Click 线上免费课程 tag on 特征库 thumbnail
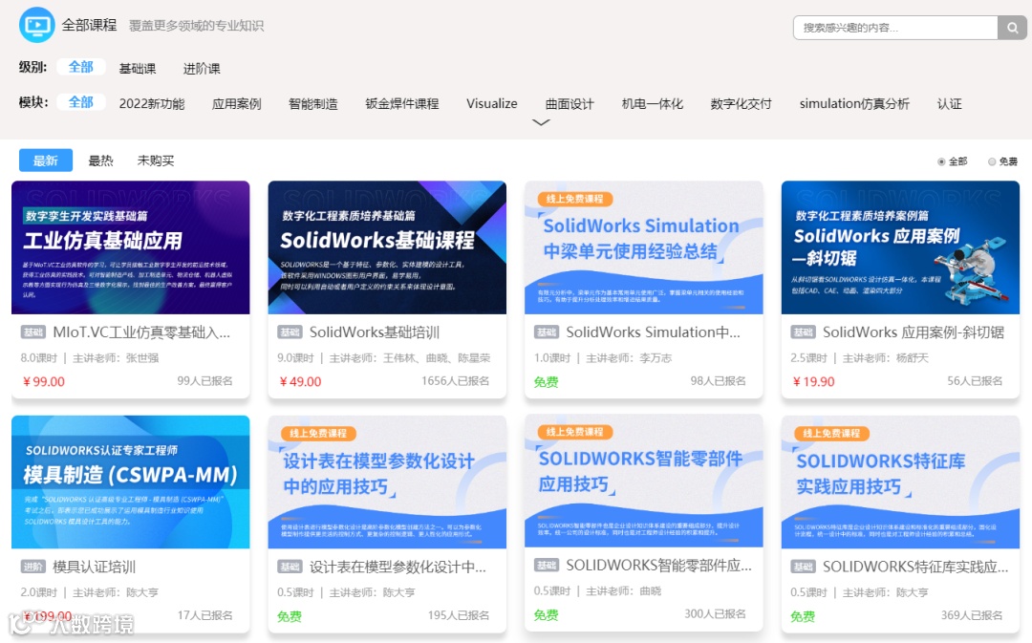Image resolution: width=1032 pixels, height=643 pixels. tap(832, 433)
